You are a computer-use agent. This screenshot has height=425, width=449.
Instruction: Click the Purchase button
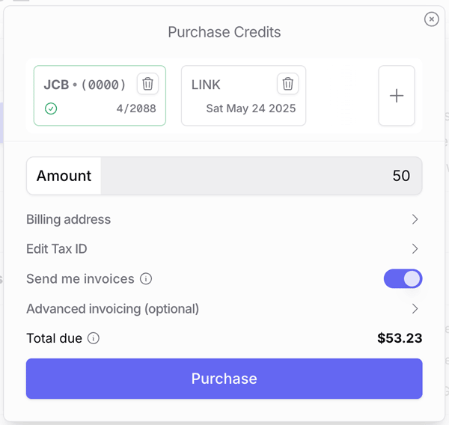pos(224,379)
